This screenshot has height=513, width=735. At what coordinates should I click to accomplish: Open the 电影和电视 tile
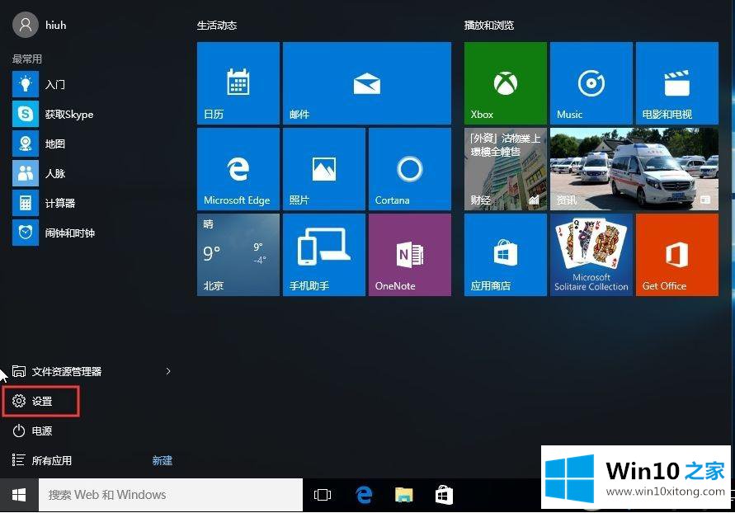(677, 83)
